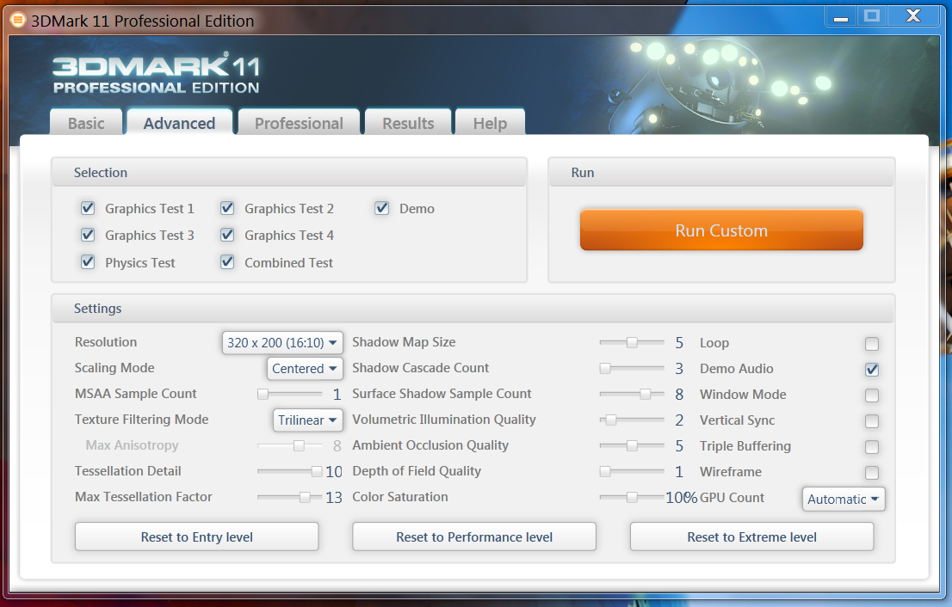
Task: Uncheck Graphics Test 4
Action: 227,235
